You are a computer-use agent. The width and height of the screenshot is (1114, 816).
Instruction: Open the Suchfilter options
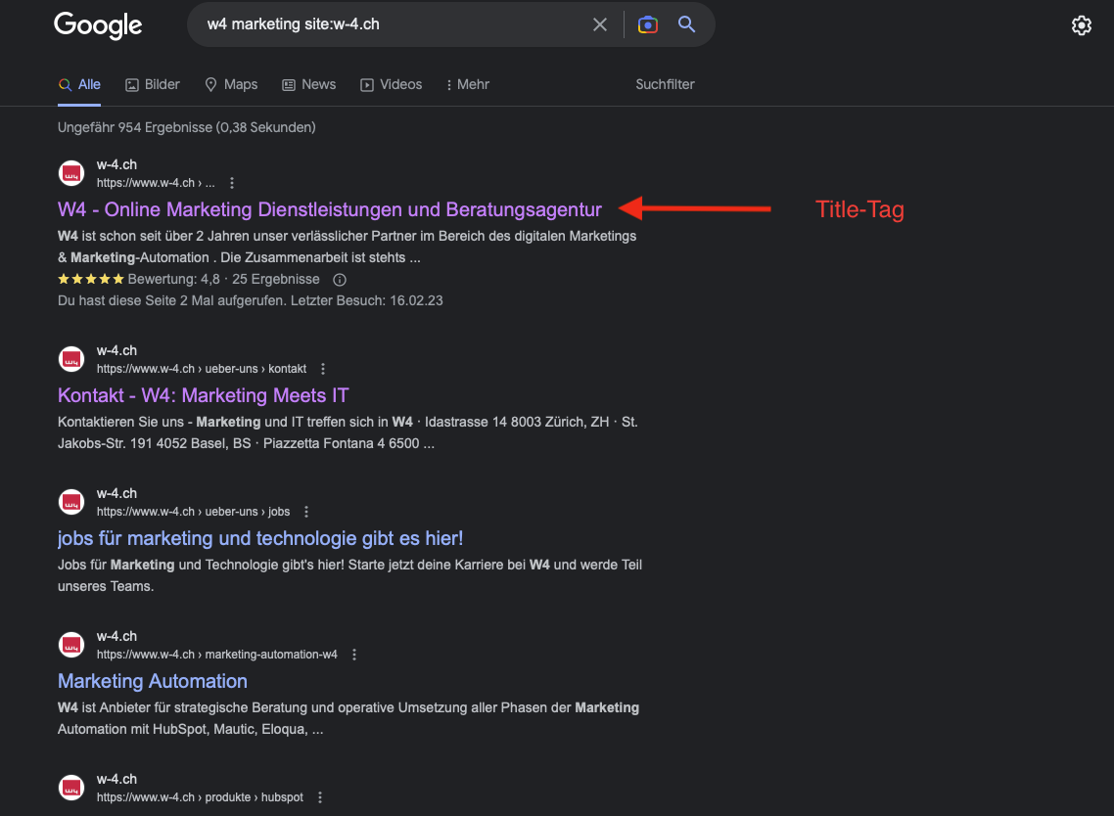pyautogui.click(x=665, y=84)
